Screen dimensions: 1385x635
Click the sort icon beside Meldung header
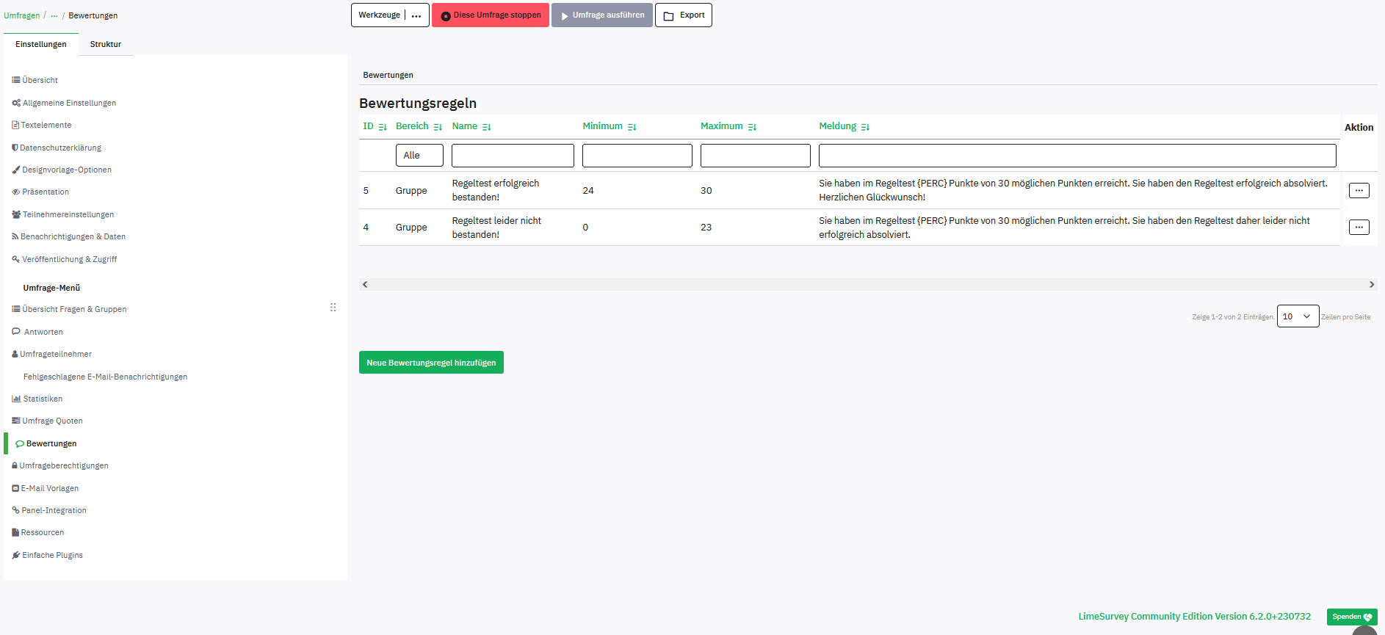click(865, 127)
